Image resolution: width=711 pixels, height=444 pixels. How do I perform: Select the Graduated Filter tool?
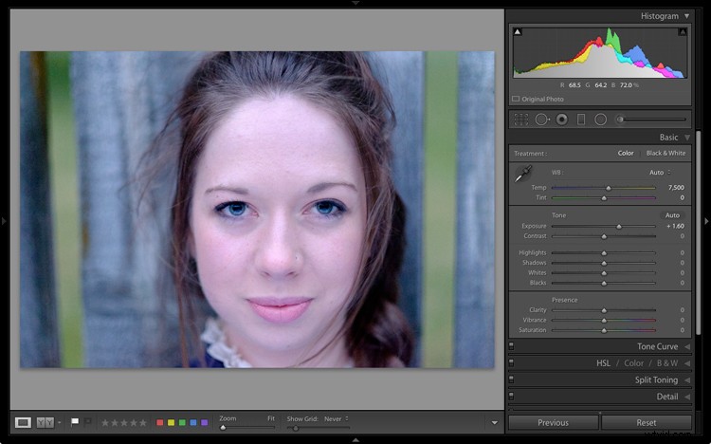pos(581,120)
